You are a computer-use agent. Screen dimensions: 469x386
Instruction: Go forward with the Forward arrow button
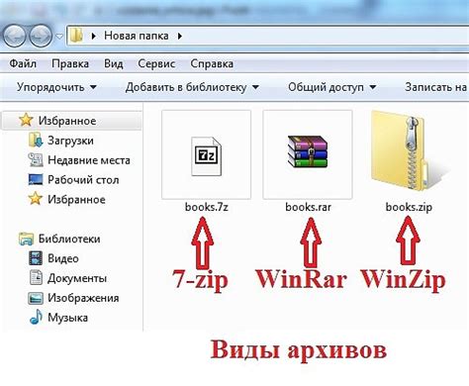[x=41, y=36]
